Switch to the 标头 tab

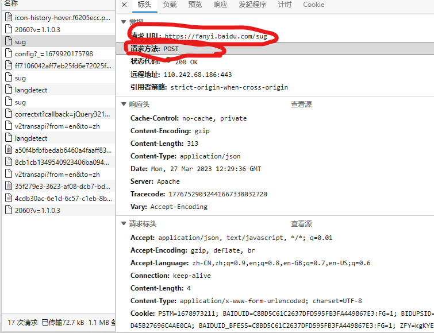pyautogui.click(x=144, y=5)
